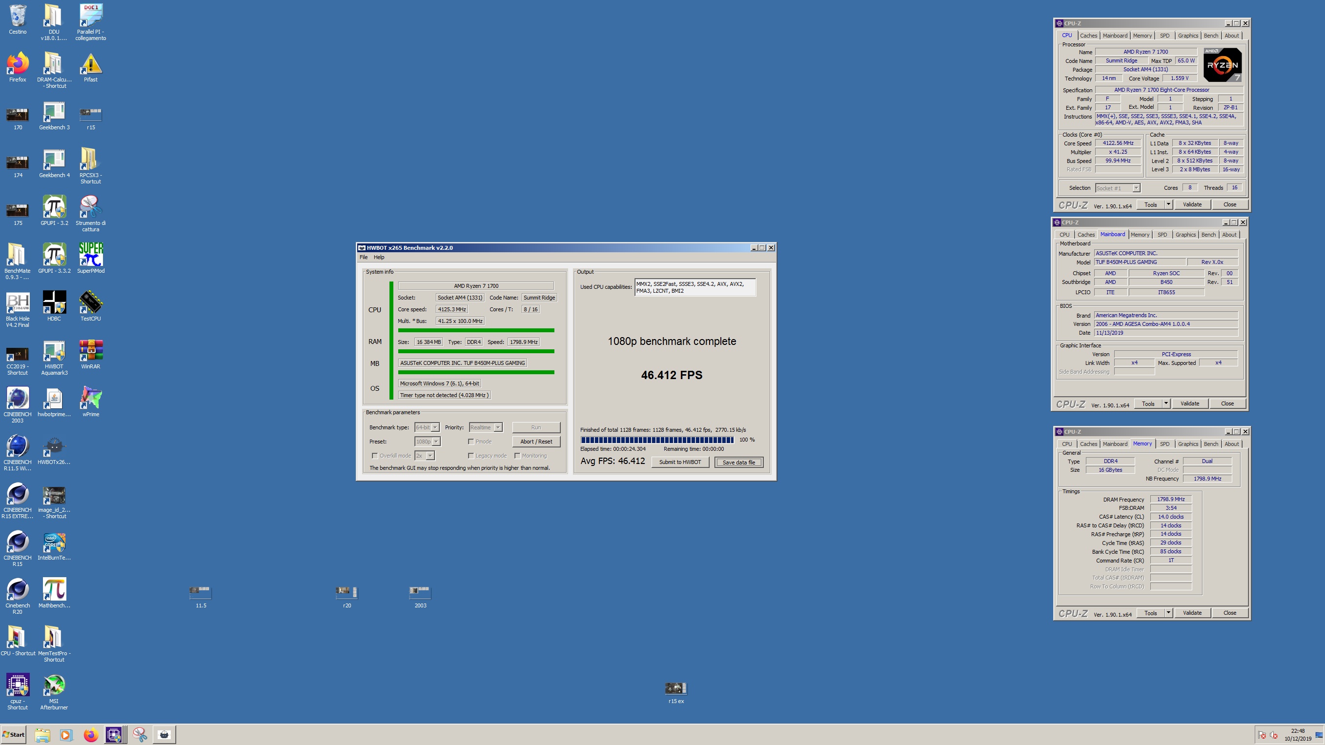Open SPD tab in Mainboard CPU-Z window

coord(1162,235)
